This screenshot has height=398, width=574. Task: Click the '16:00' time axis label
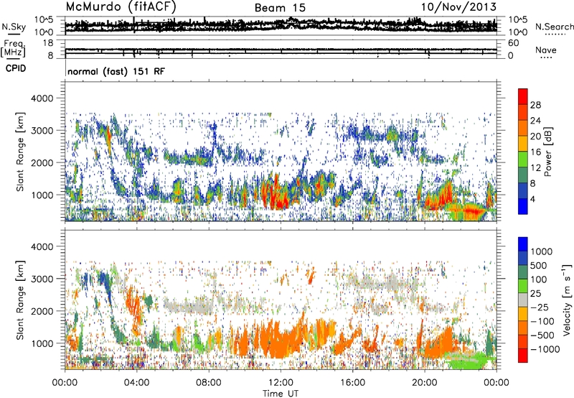(352, 383)
